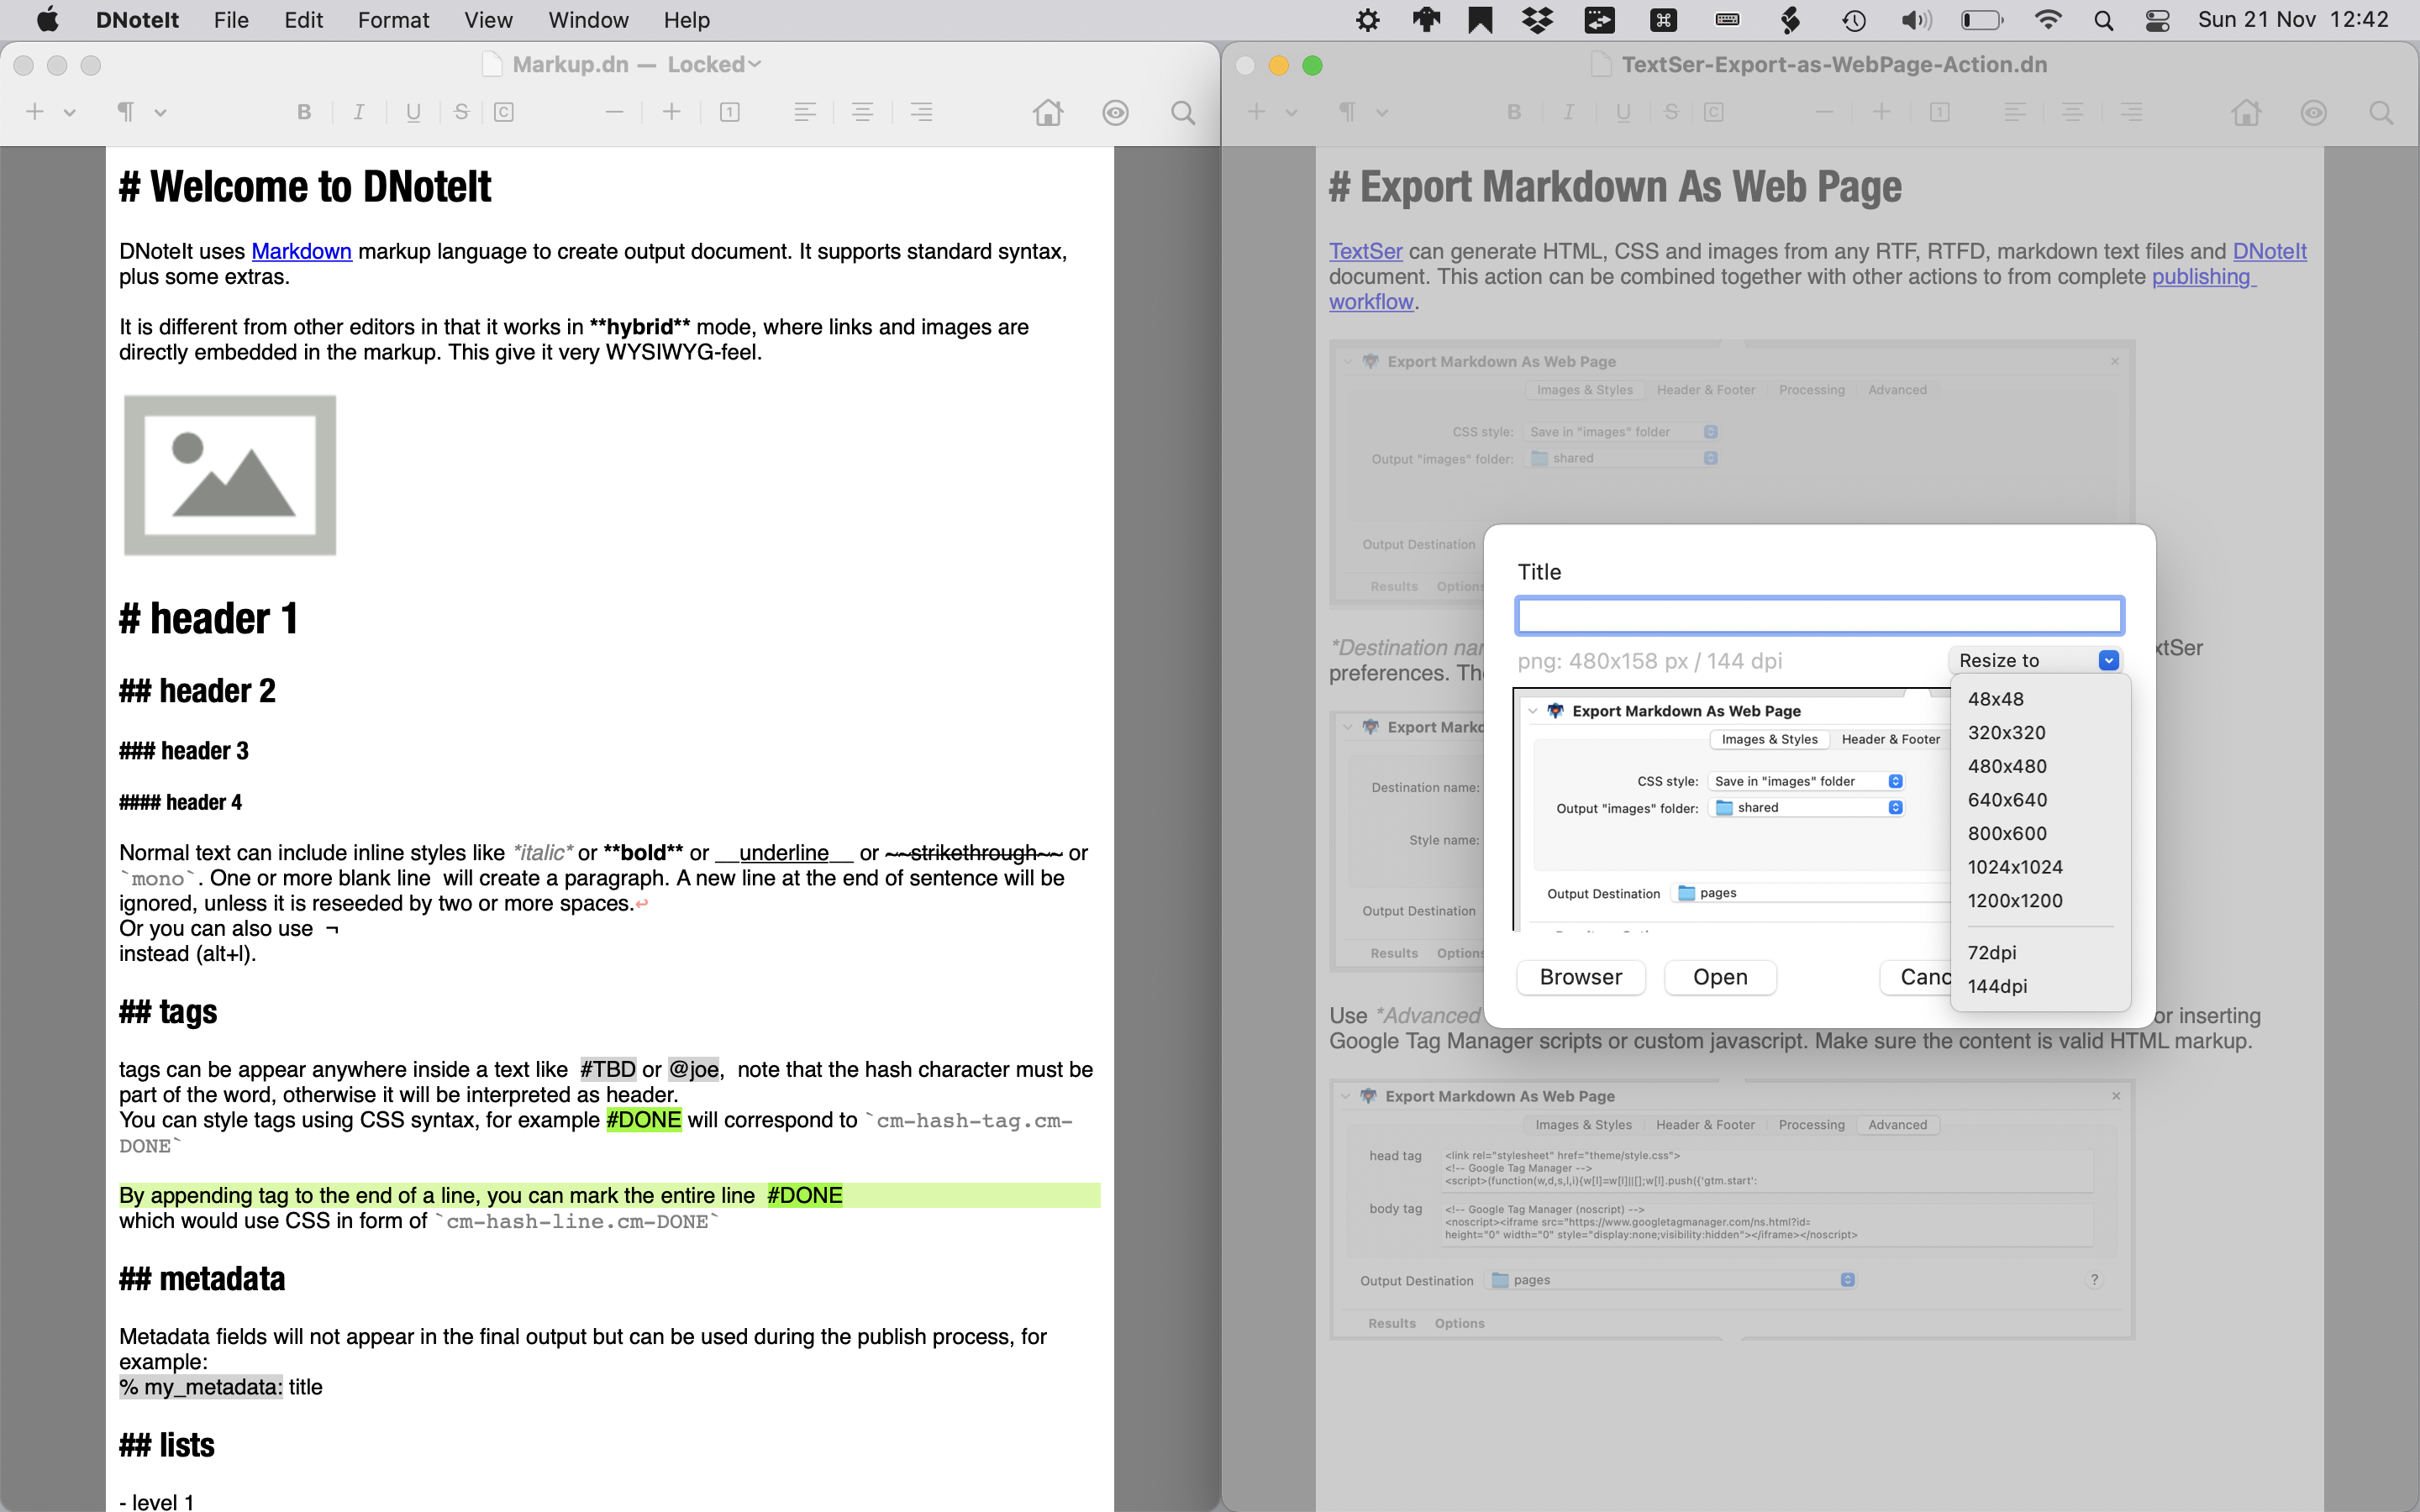Click Bold icon in TextSer window toolbar

tap(1514, 112)
